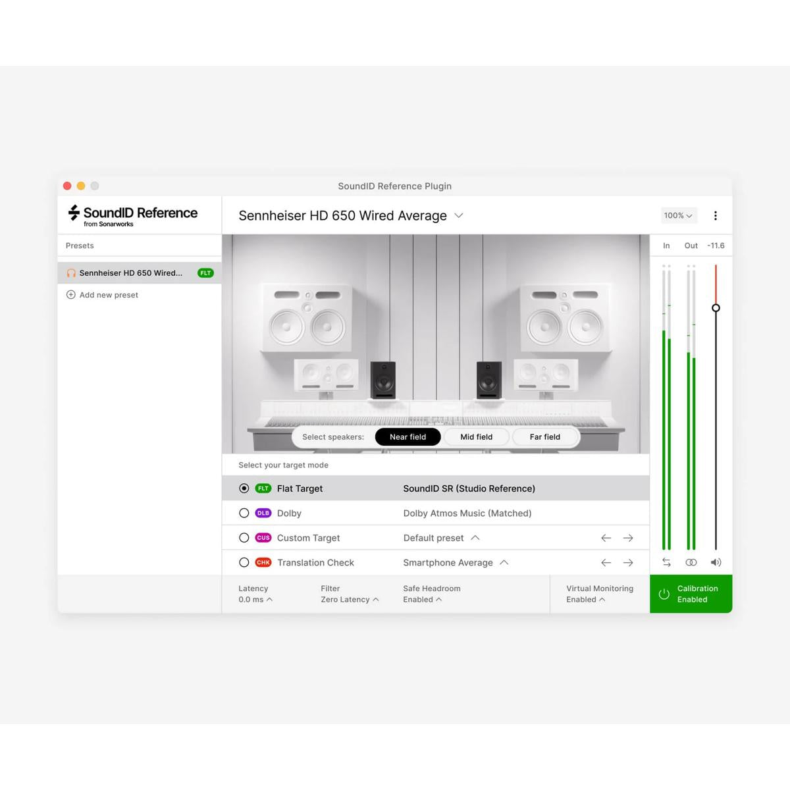Select the Translation Check radio button
The image size is (790, 790).
click(x=244, y=562)
